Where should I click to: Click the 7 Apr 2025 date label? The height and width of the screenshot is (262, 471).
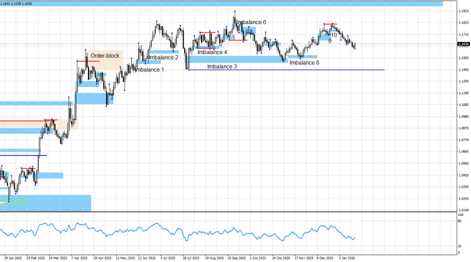point(80,258)
